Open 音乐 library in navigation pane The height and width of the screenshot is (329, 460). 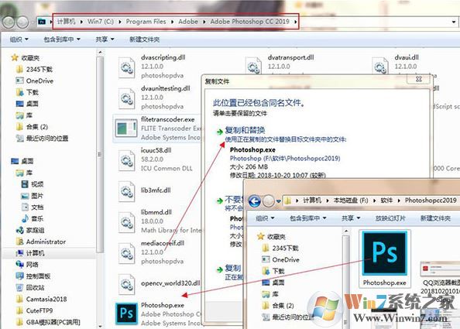coord(33,219)
